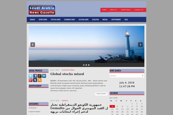Go to General in navigation bar
Screen dimensions: 173x115
[32, 20]
